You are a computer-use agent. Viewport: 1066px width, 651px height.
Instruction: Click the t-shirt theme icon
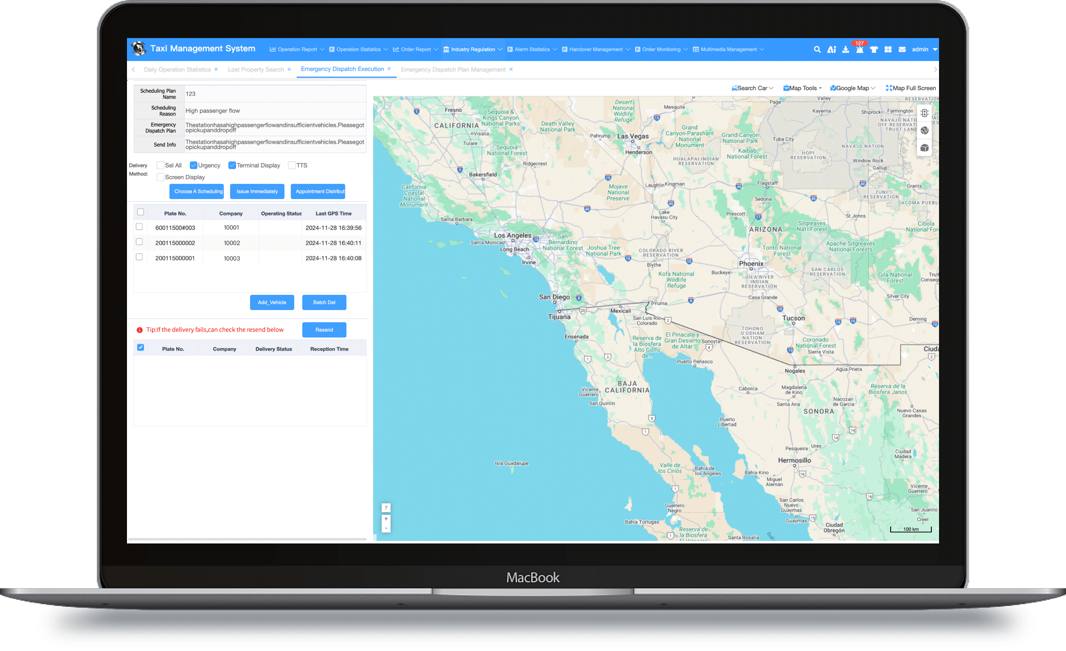(874, 49)
